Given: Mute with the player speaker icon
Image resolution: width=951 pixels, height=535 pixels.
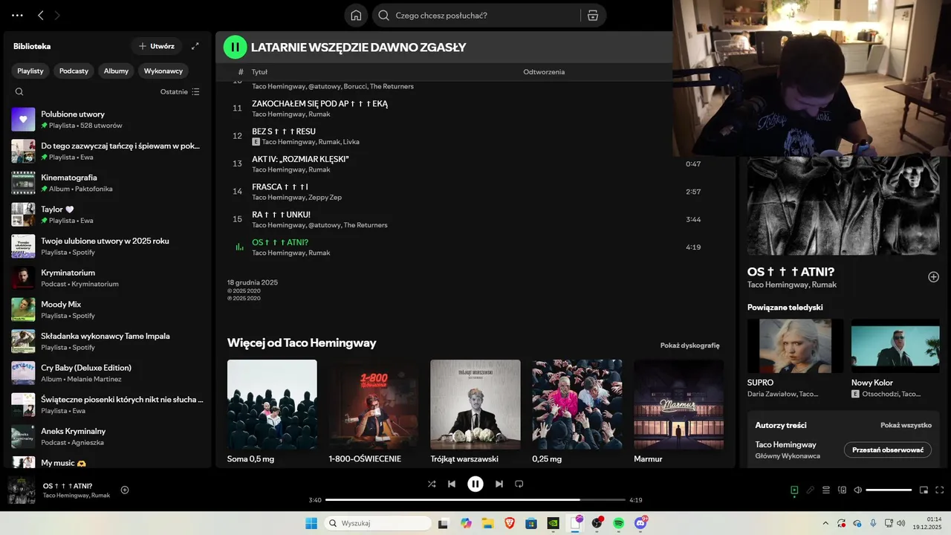Looking at the screenshot, I should 858,490.
